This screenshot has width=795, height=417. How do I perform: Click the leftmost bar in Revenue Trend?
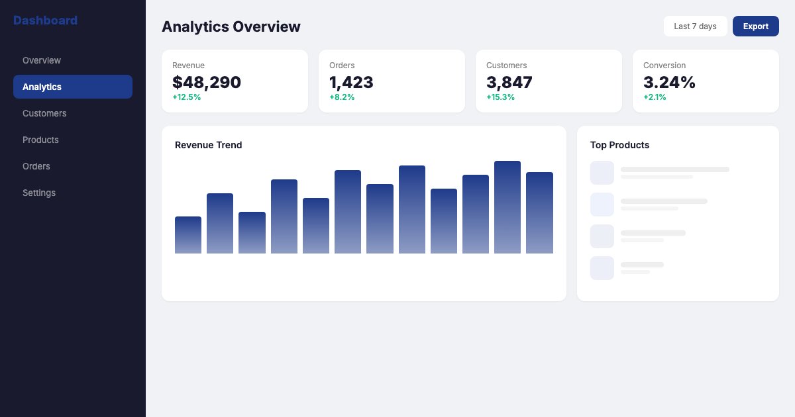click(x=188, y=235)
